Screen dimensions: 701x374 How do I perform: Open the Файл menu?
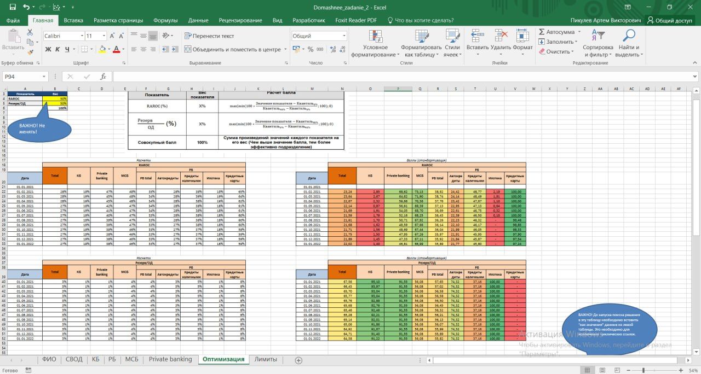pos(13,20)
